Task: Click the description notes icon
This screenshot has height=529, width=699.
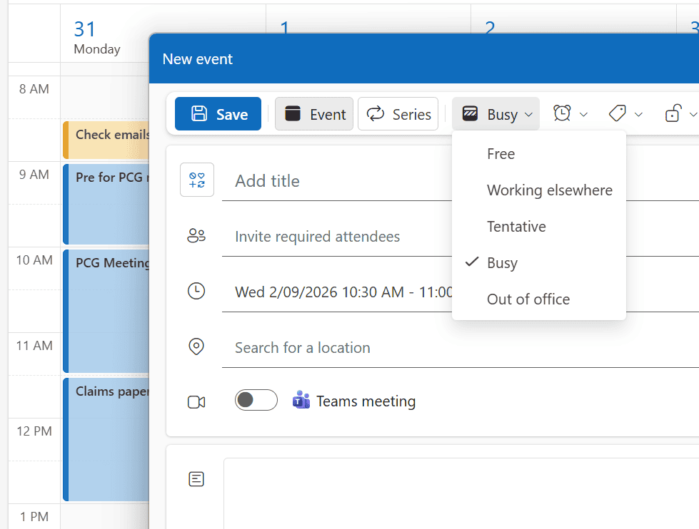Action: pyautogui.click(x=196, y=479)
